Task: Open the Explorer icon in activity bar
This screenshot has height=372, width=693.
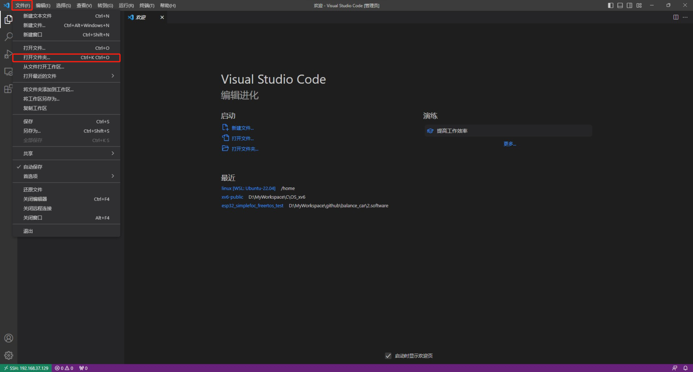Action: (x=8, y=19)
